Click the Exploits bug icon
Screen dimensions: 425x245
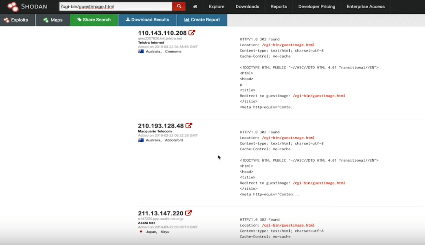6,20
